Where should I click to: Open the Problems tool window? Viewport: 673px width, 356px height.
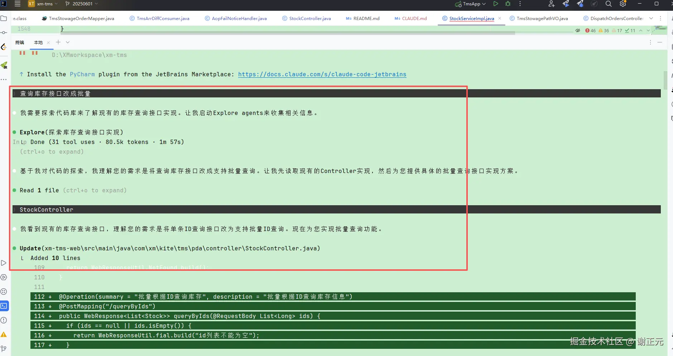click(4, 320)
